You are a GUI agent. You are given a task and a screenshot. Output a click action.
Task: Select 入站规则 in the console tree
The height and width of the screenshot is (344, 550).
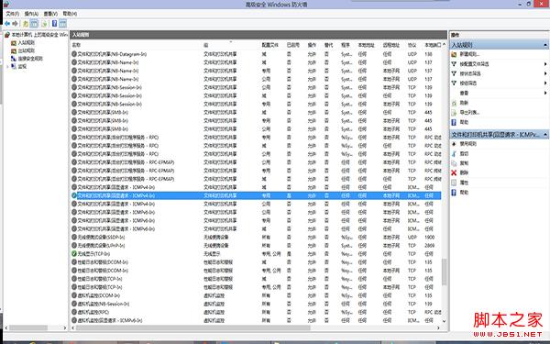point(27,43)
